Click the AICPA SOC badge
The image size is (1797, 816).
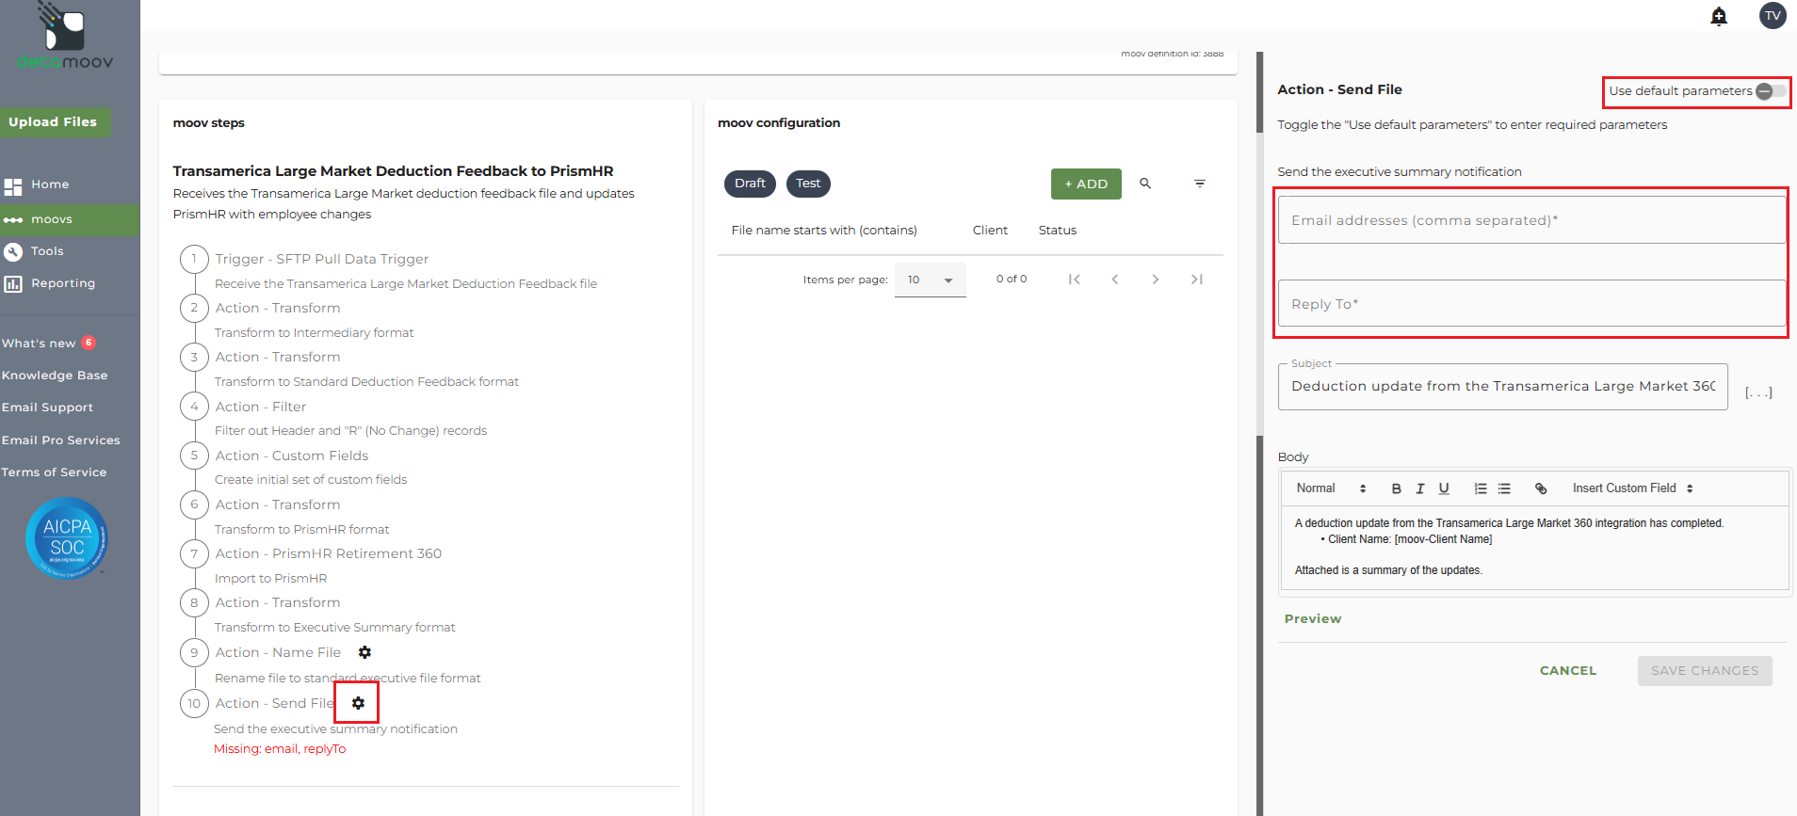pos(67,537)
